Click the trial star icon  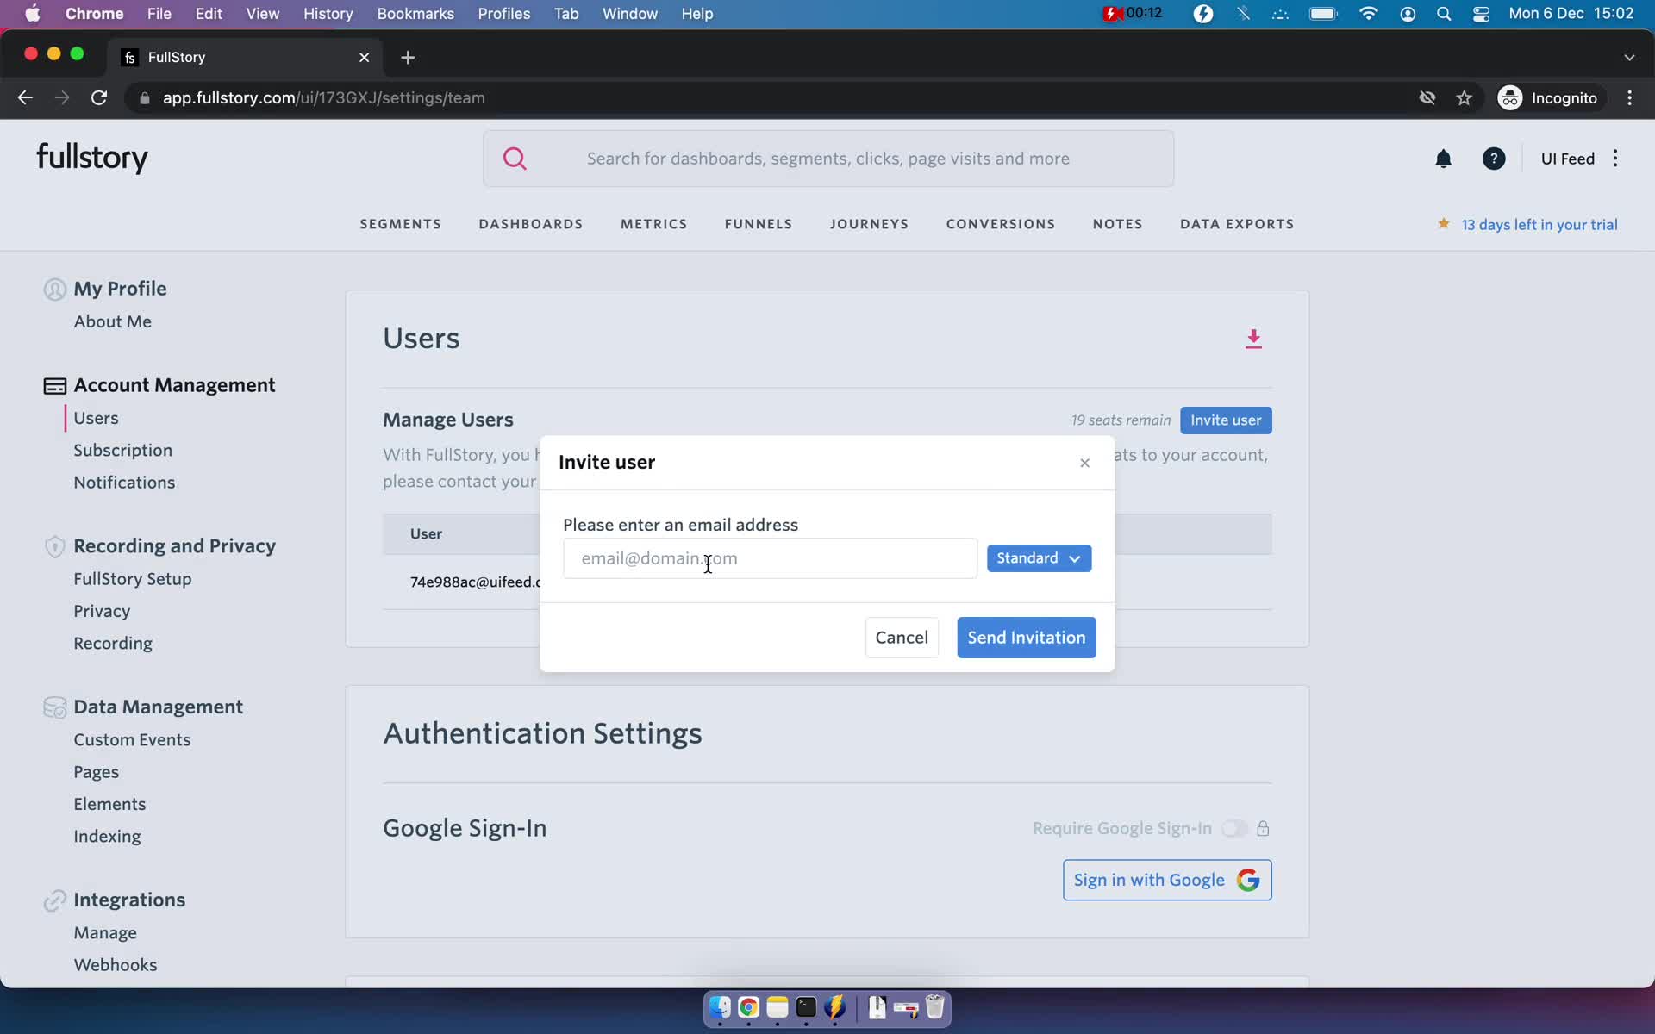(1443, 224)
